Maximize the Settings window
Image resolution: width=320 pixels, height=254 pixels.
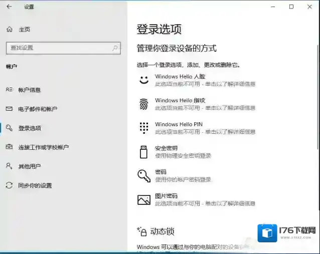click(x=291, y=7)
